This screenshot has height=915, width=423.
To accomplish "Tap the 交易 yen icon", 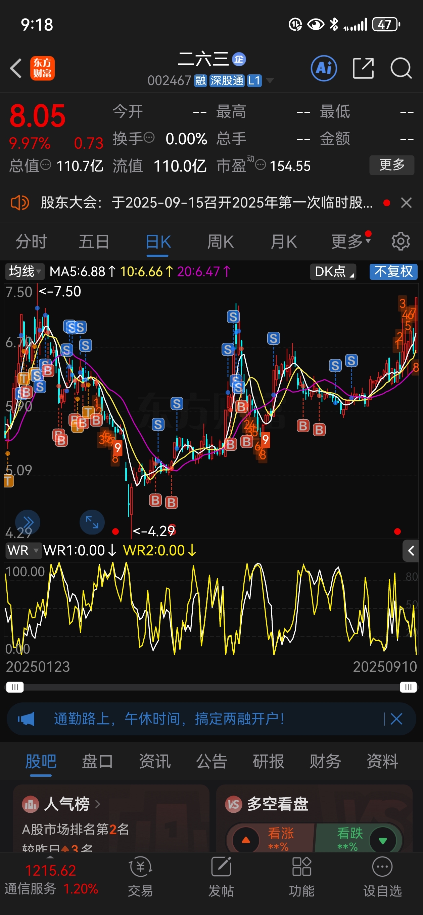I will [x=140, y=867].
